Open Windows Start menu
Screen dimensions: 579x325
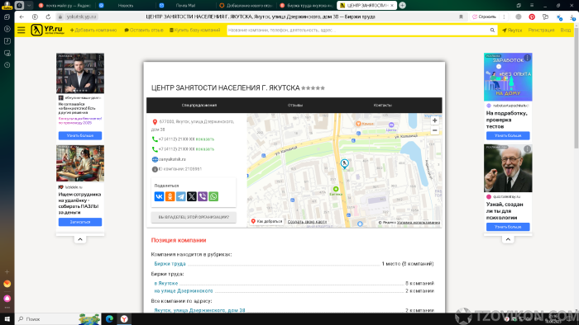point(7,319)
